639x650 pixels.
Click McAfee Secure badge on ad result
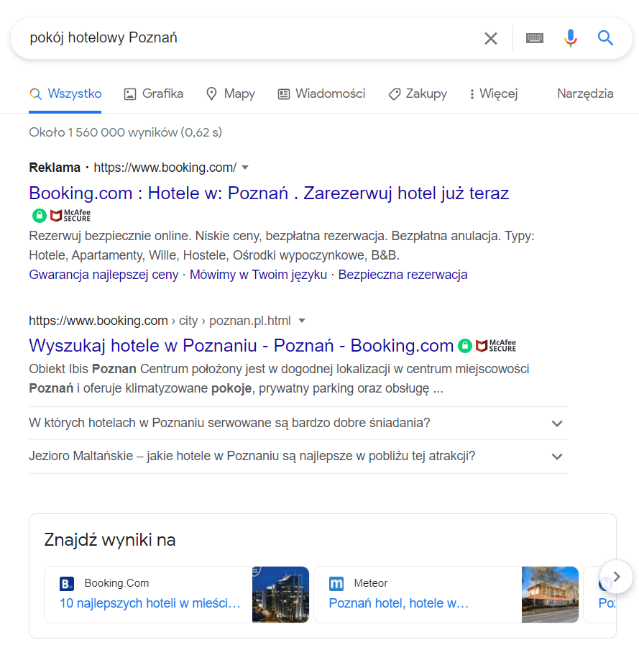click(x=70, y=215)
